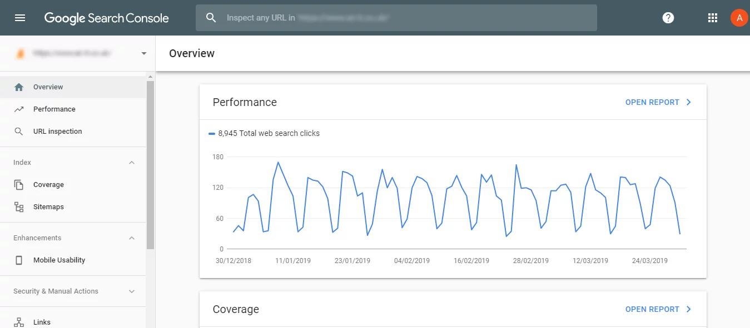Image resolution: width=750 pixels, height=328 pixels.
Task: Go to the Performance sidebar entry
Action: [x=54, y=109]
